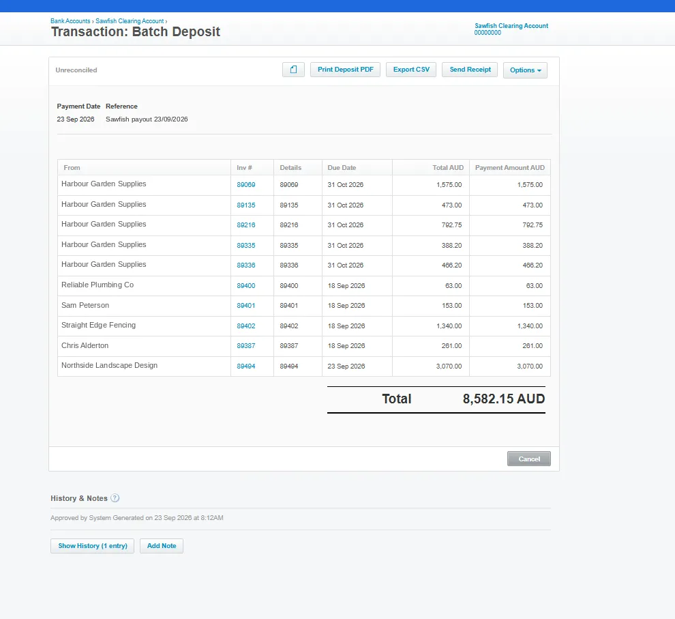The image size is (675, 619).
Task: Open History & Notes help icon
Action: [115, 498]
